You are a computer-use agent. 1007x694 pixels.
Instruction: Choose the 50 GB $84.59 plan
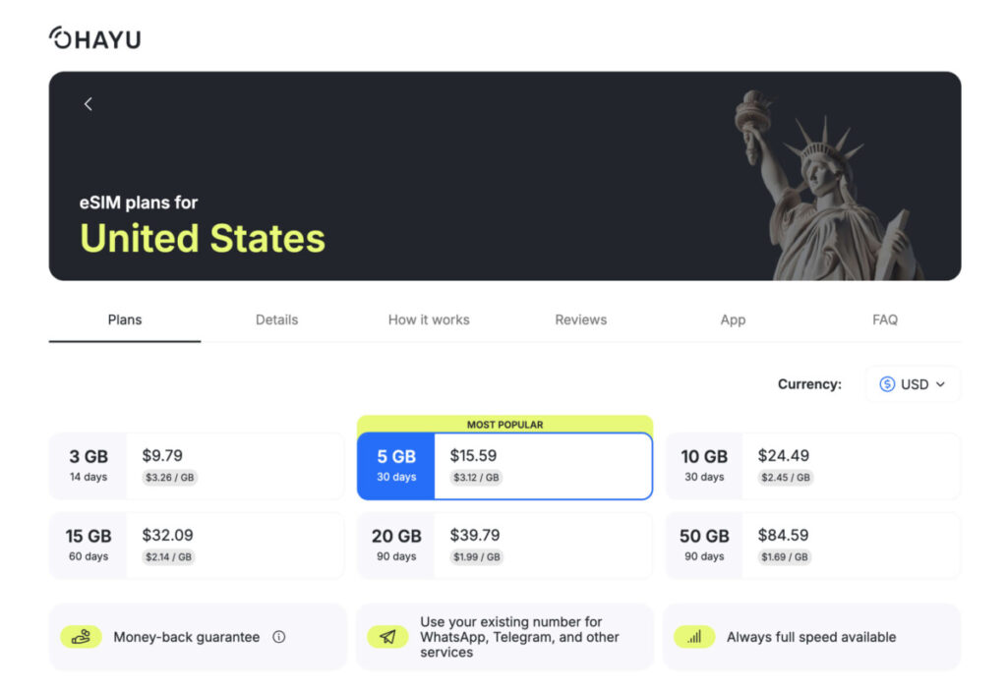coord(812,546)
